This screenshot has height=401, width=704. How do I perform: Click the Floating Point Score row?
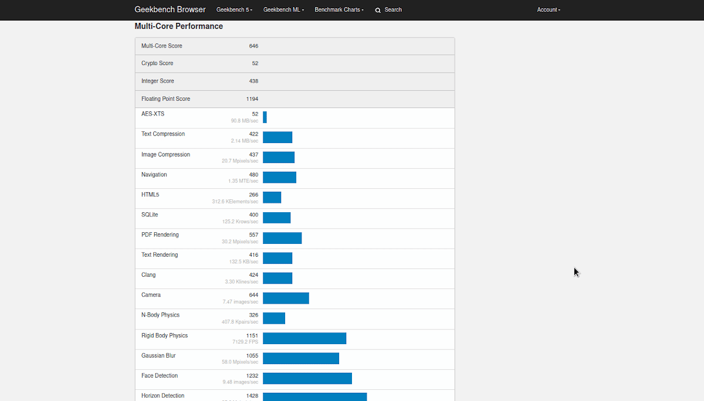(x=295, y=99)
